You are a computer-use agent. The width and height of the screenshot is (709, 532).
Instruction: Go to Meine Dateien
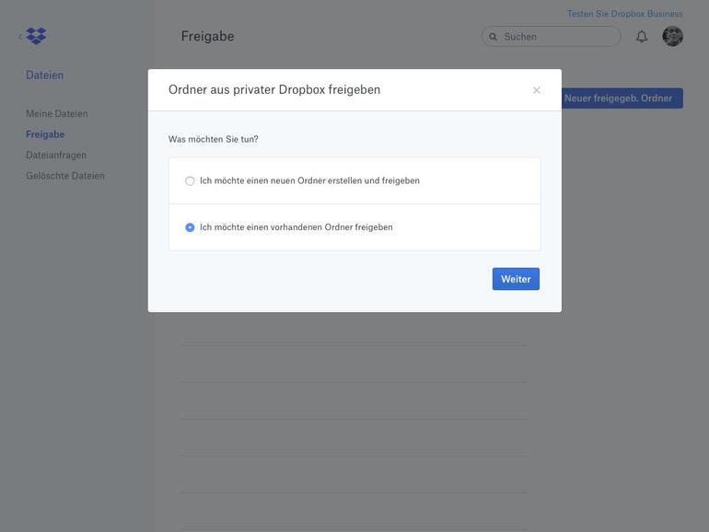tap(57, 113)
